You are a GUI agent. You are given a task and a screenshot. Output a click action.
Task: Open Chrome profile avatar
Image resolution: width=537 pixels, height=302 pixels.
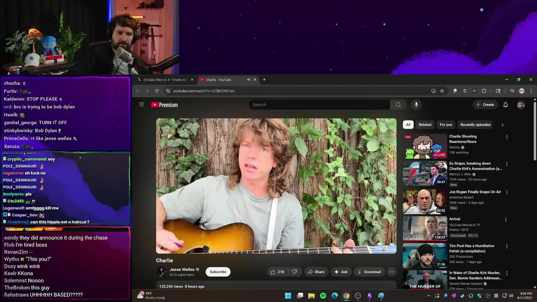tap(521, 91)
